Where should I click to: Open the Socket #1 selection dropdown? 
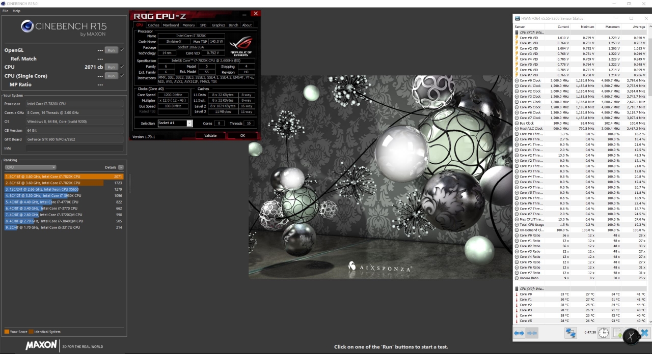(175, 124)
